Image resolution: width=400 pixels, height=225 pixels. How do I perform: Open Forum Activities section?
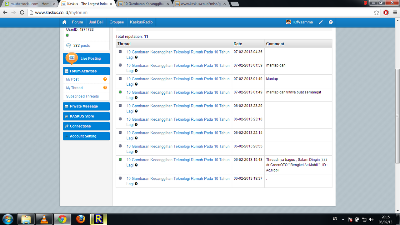click(86, 71)
